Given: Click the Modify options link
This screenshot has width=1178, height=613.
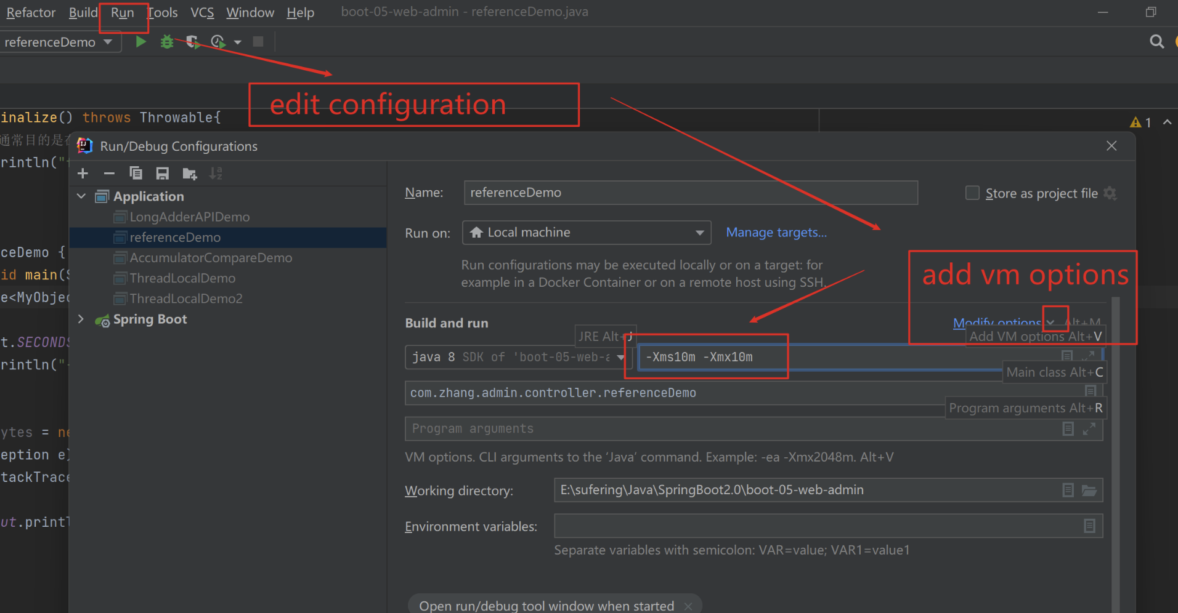Looking at the screenshot, I should point(996,322).
